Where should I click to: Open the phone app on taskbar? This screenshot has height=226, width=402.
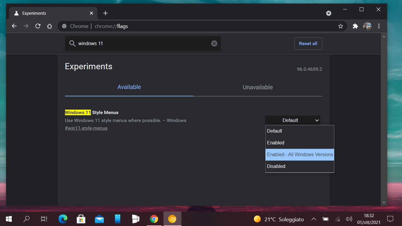[x=118, y=219]
